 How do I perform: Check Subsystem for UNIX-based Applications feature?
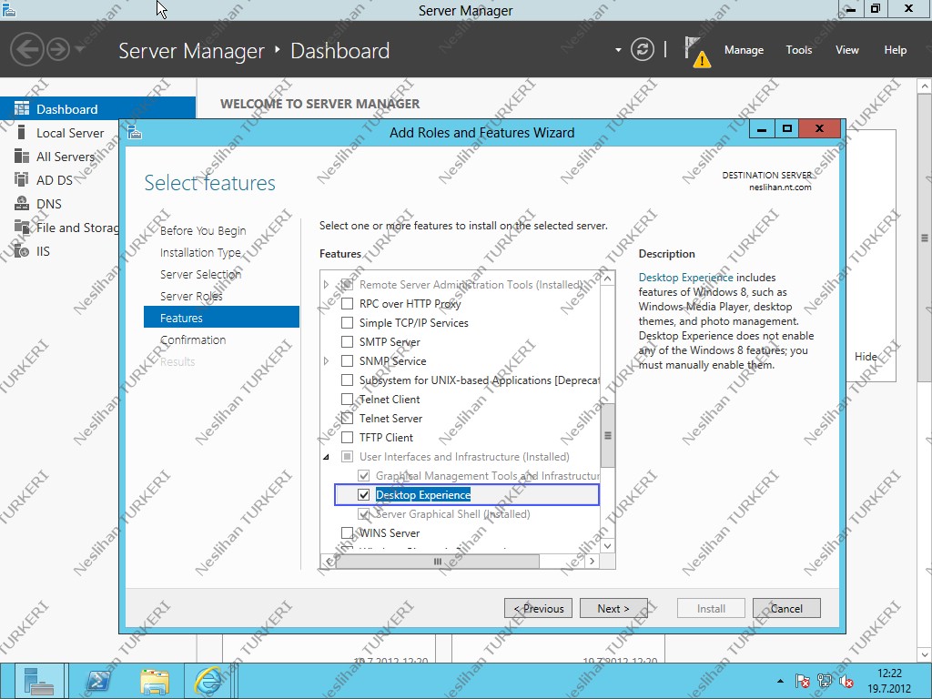pyautogui.click(x=347, y=380)
